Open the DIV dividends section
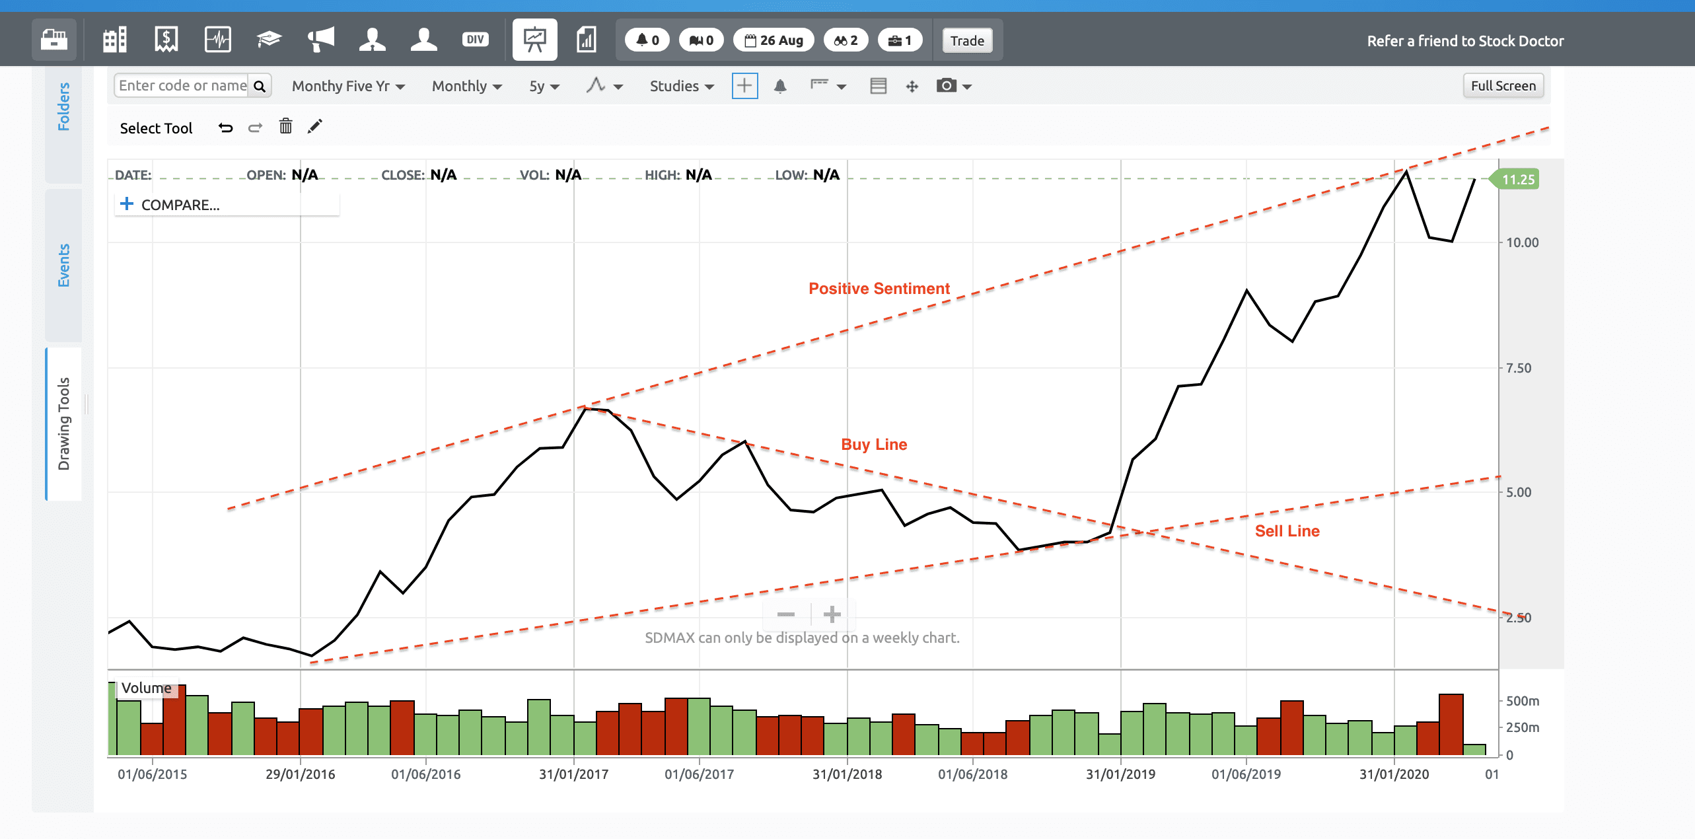This screenshot has height=839, width=1695. coord(476,40)
